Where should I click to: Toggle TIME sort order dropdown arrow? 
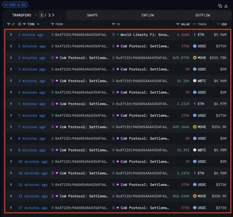pyautogui.click(x=38, y=24)
